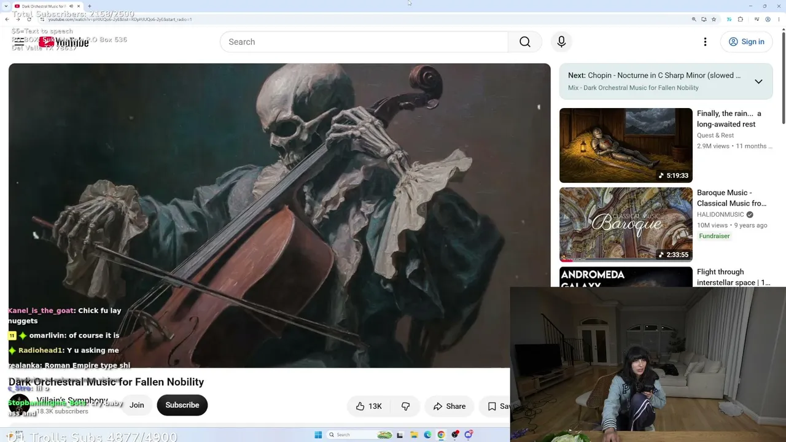This screenshot has width=786, height=442.
Task: Switch to Chrome on the taskbar
Action: [x=441, y=435]
